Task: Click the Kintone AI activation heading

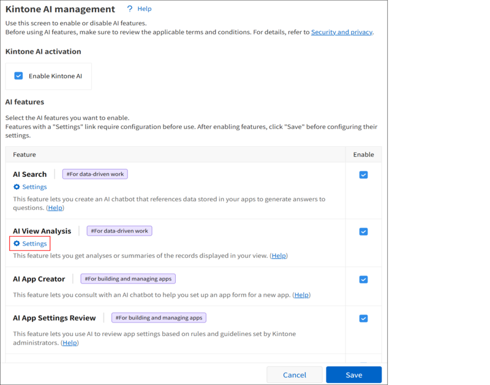Action: tap(43, 51)
